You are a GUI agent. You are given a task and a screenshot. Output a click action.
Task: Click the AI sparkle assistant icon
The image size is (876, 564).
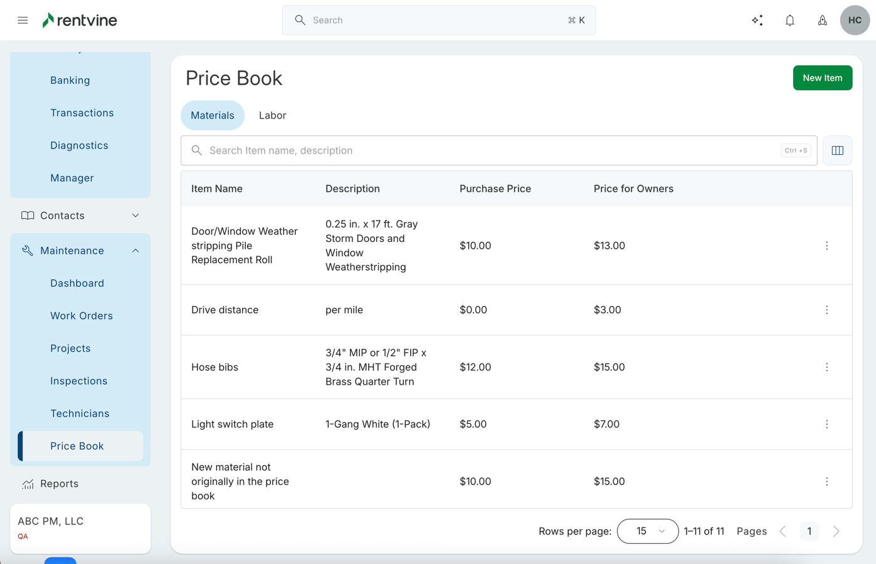pos(757,20)
